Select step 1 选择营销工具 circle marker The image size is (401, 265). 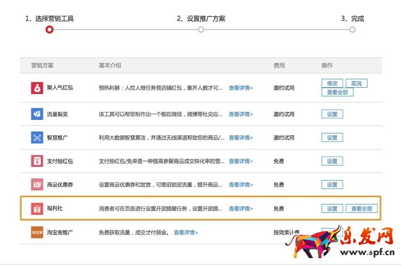(x=49, y=29)
